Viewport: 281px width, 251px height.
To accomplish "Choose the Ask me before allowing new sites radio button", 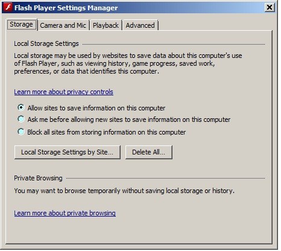I will 21,119.
